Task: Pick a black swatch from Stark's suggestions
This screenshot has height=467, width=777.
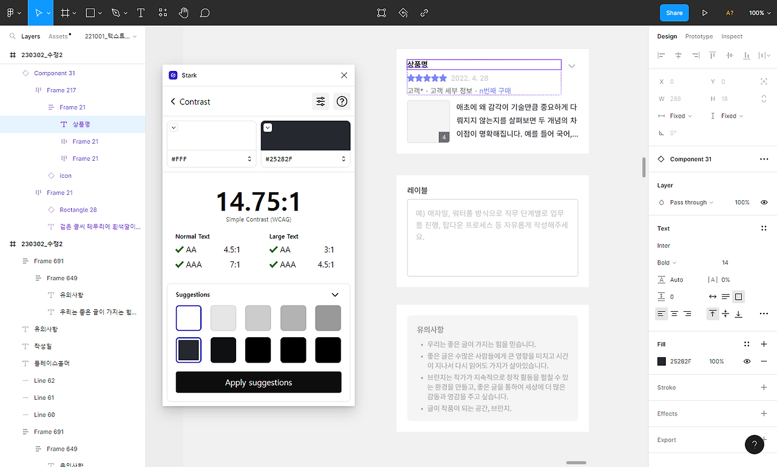Action: [257, 349]
